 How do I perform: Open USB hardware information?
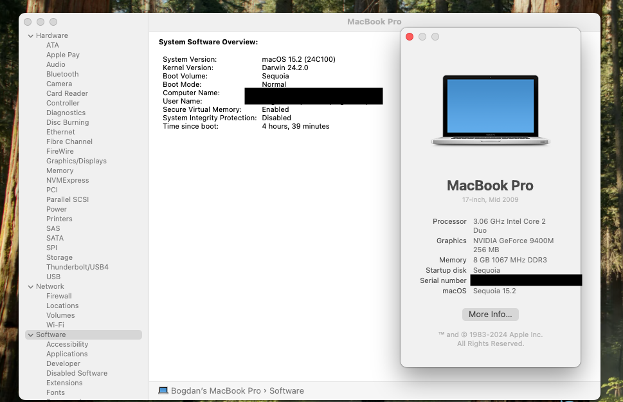click(x=53, y=277)
